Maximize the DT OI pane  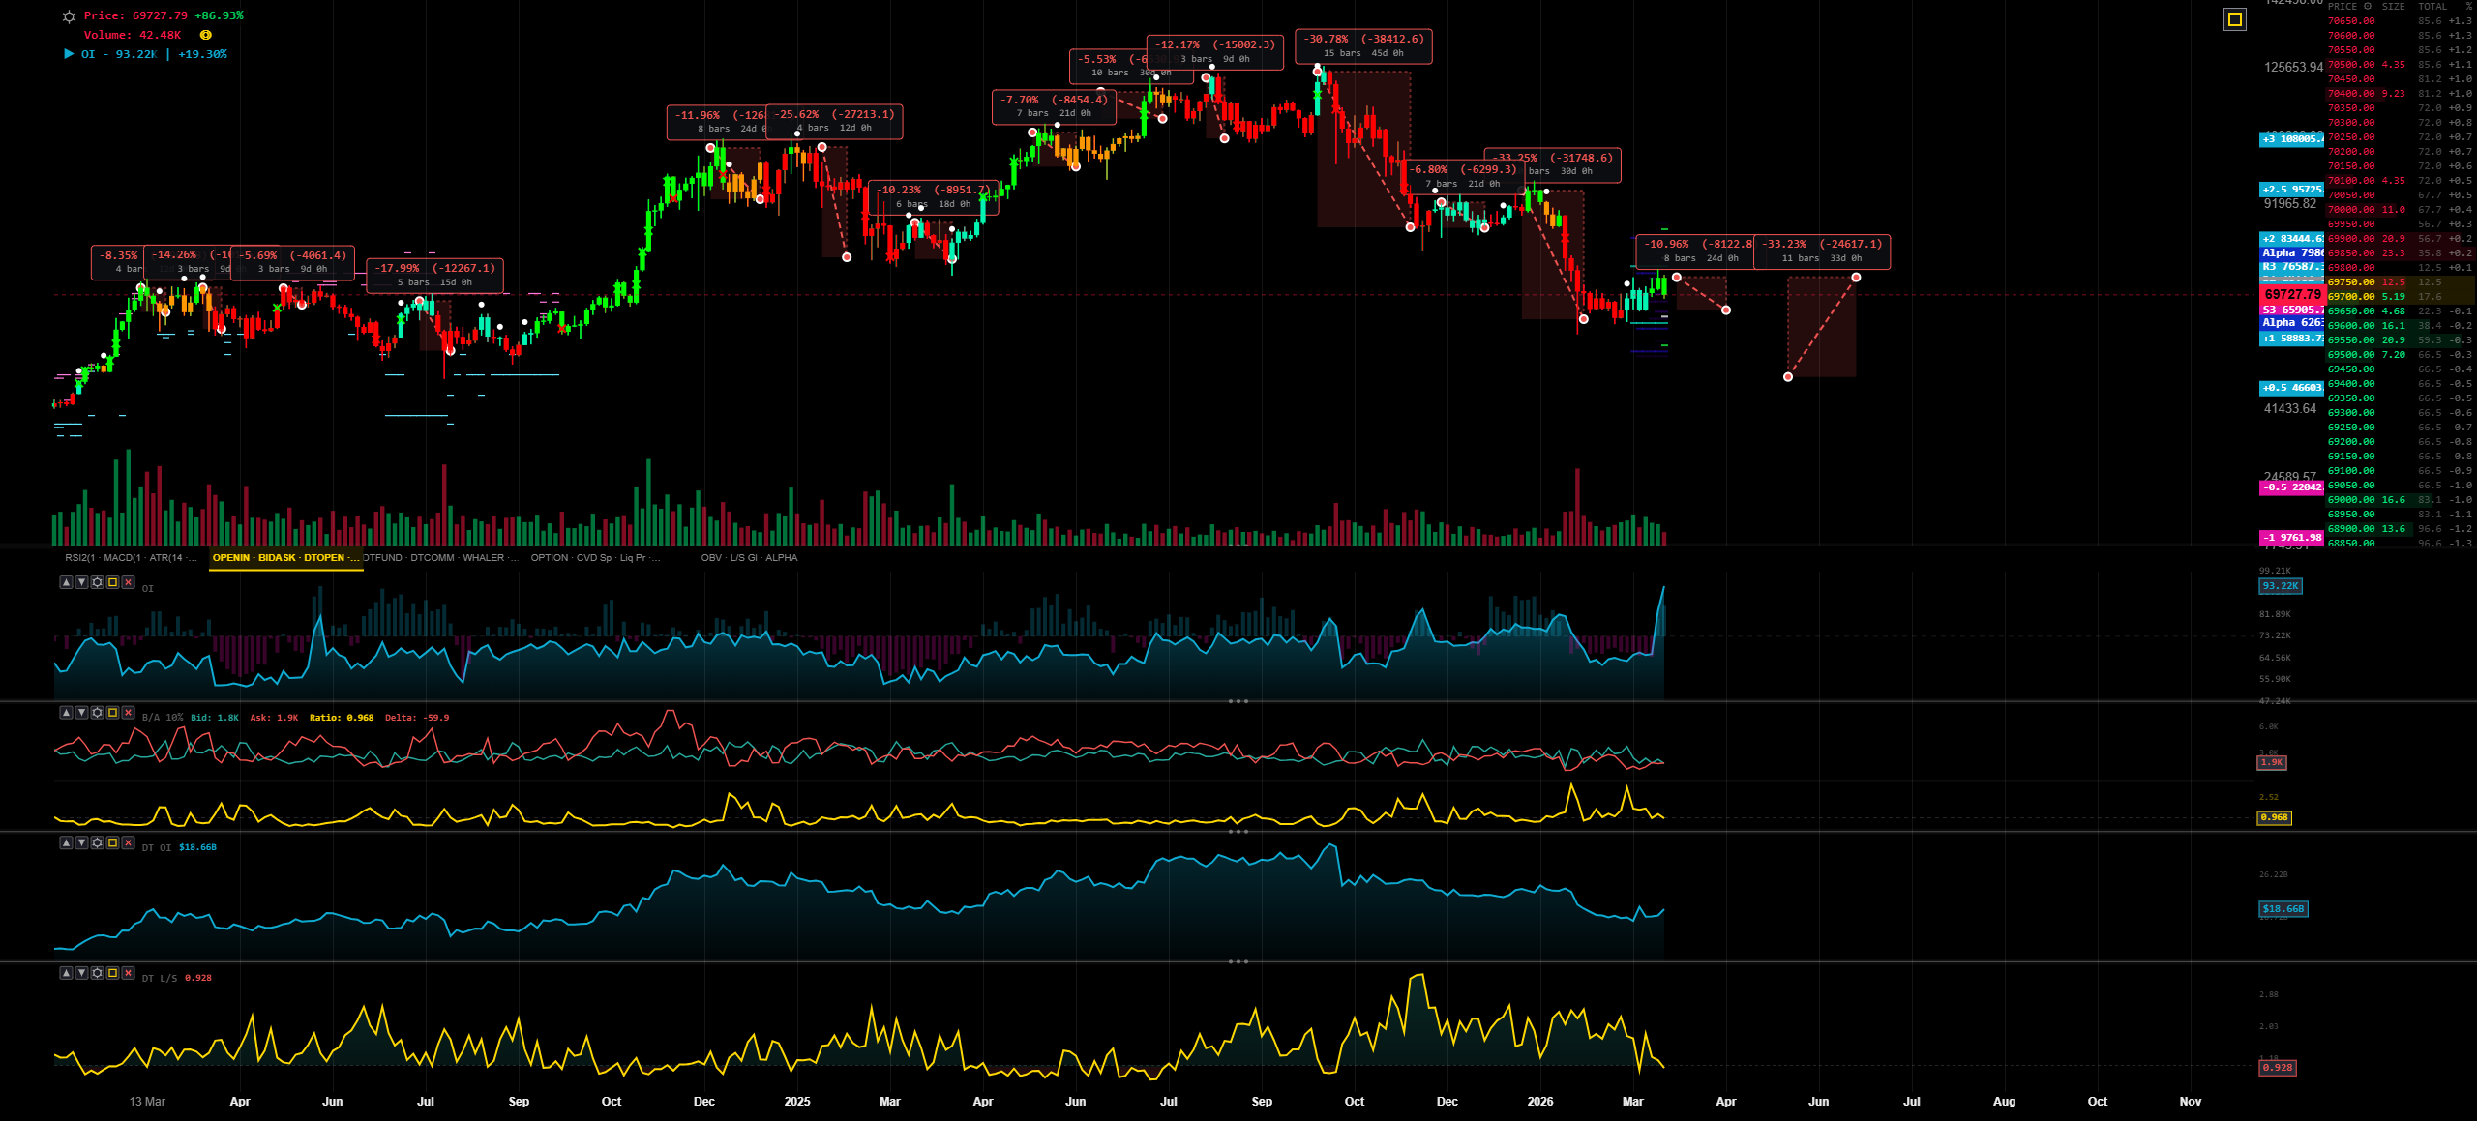coord(112,842)
